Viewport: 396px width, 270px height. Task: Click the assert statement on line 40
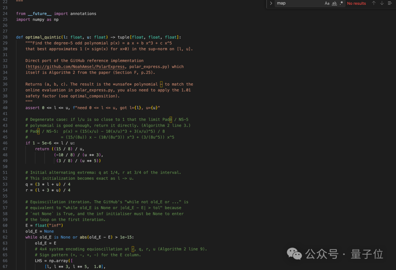(x=93, y=108)
